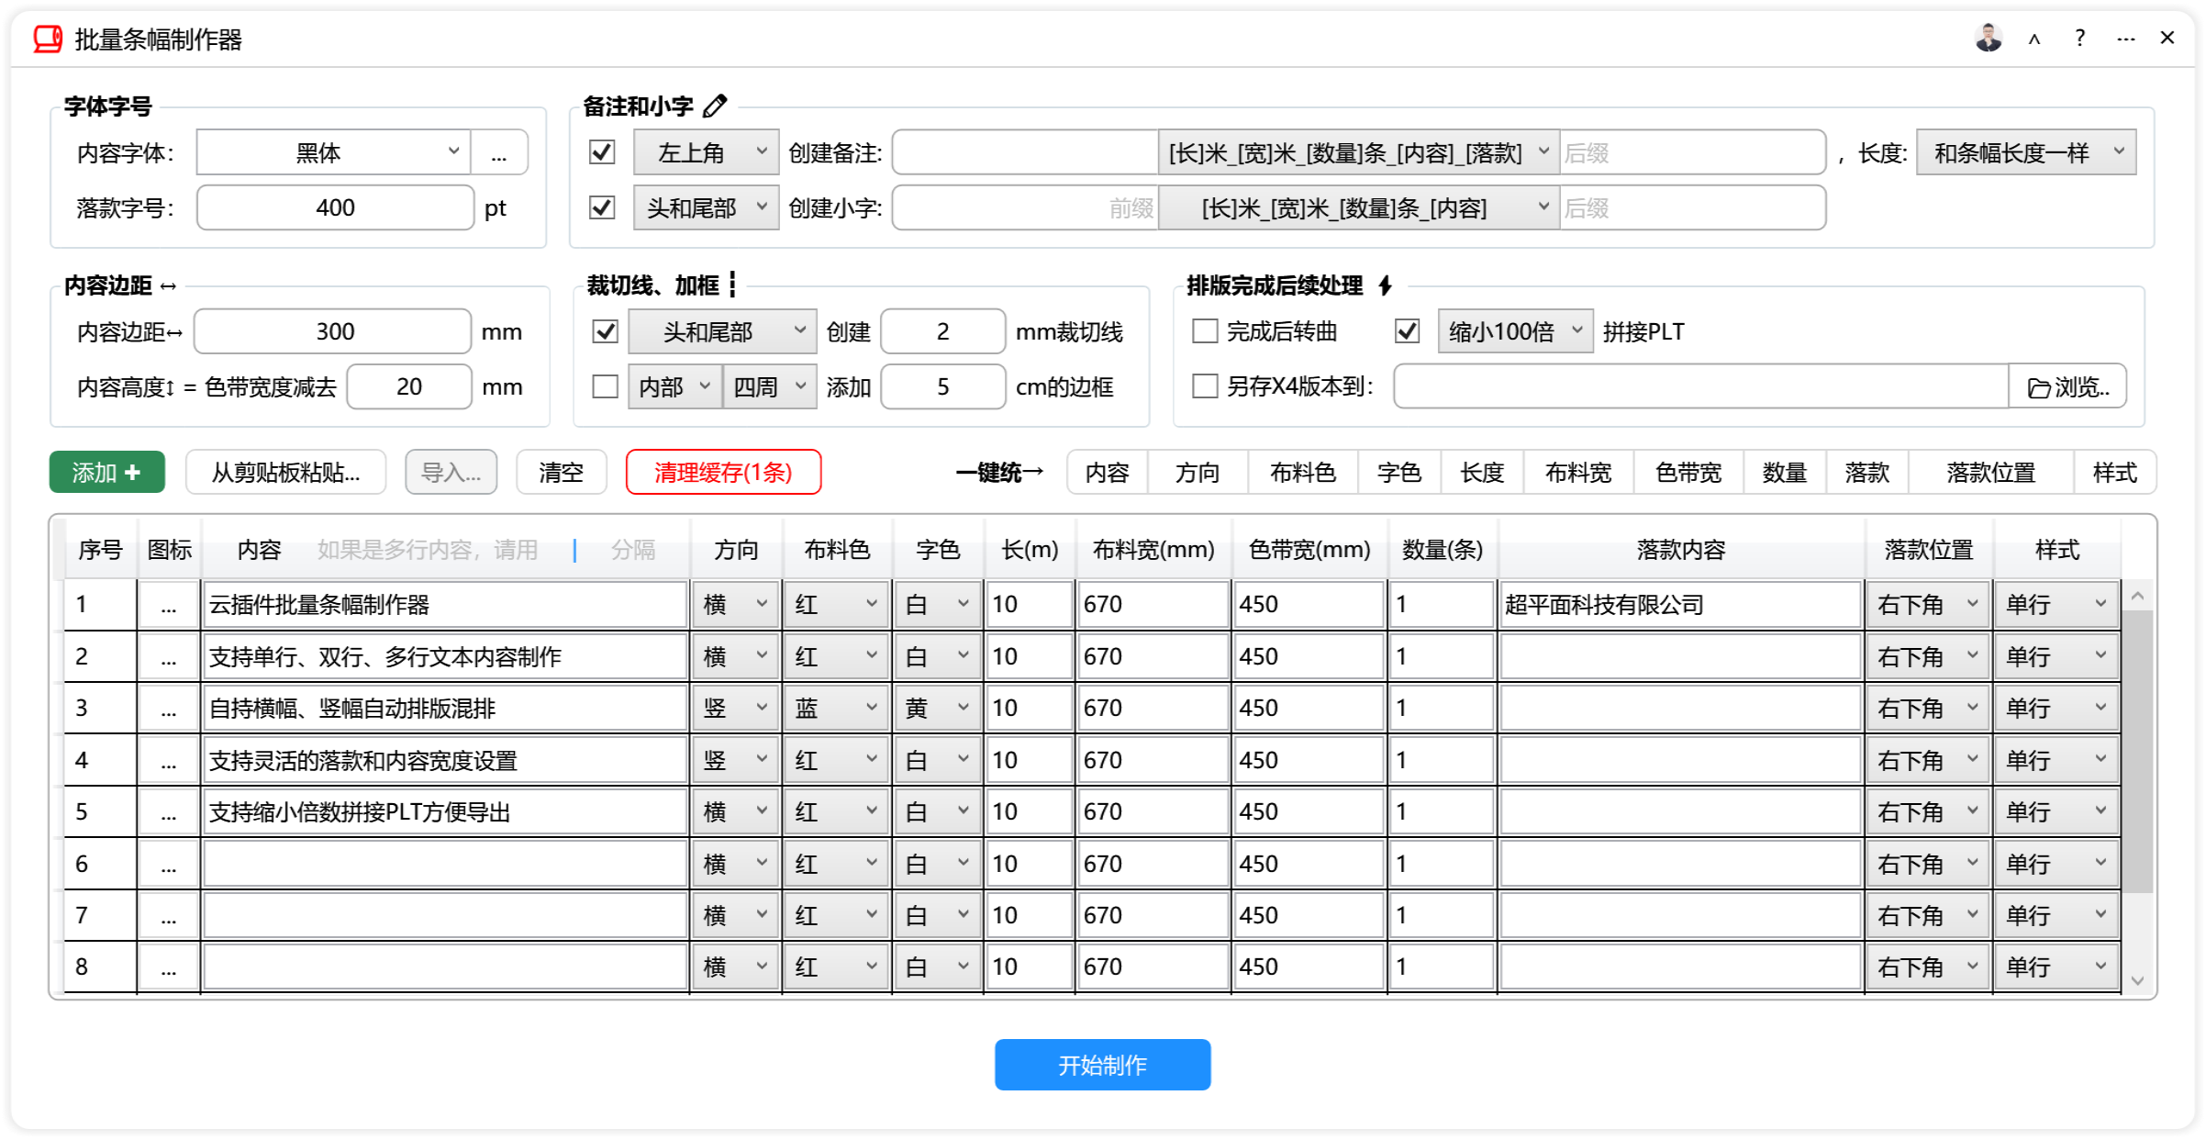Open icon picker ... for row 6

pyautogui.click(x=169, y=865)
